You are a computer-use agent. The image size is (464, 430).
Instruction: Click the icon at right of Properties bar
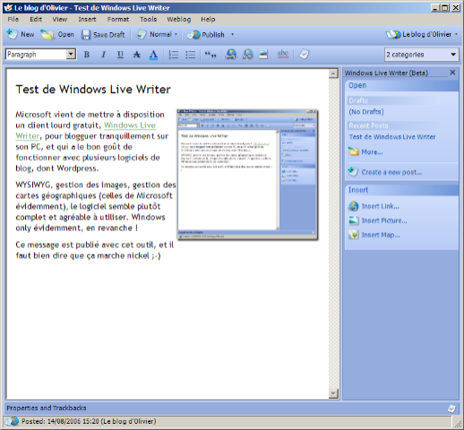[x=452, y=408]
